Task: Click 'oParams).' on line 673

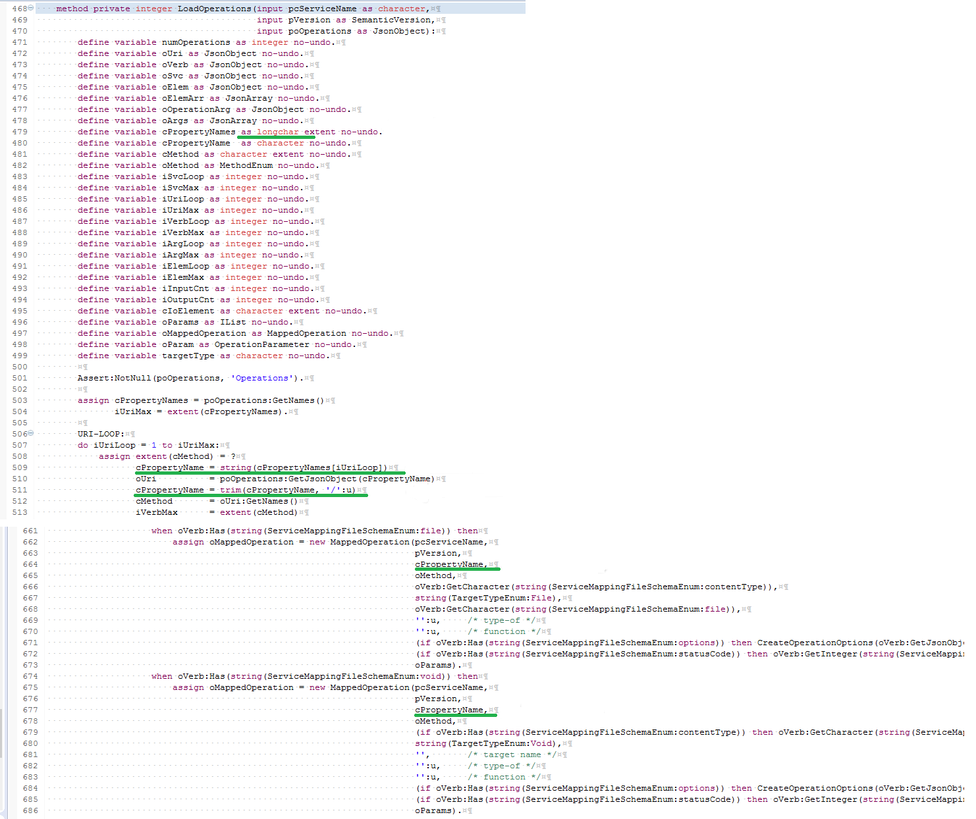Action: tap(439, 665)
